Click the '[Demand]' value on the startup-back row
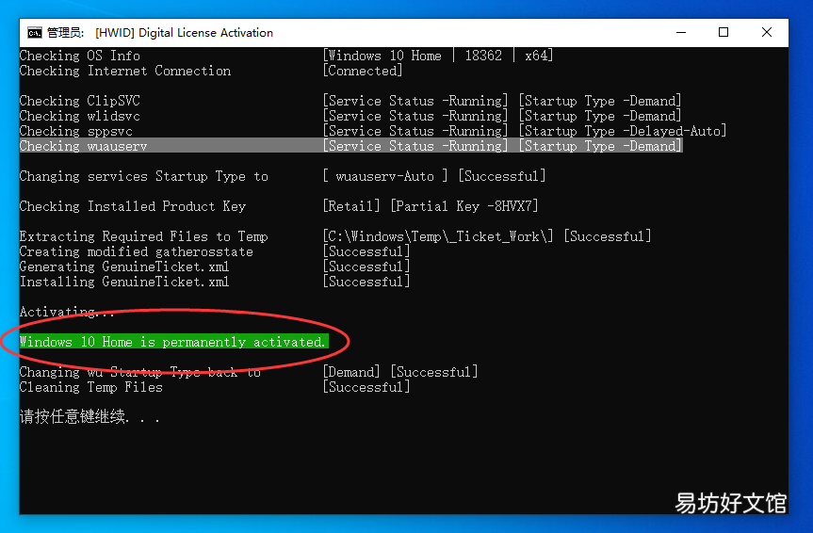Image resolution: width=813 pixels, height=533 pixels. tap(351, 372)
